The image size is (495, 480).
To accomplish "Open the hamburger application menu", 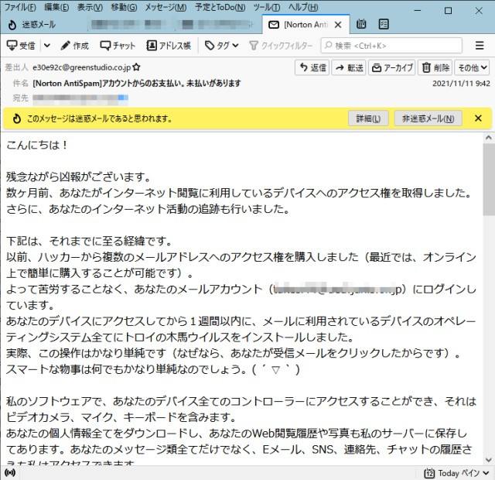I will point(480,46).
